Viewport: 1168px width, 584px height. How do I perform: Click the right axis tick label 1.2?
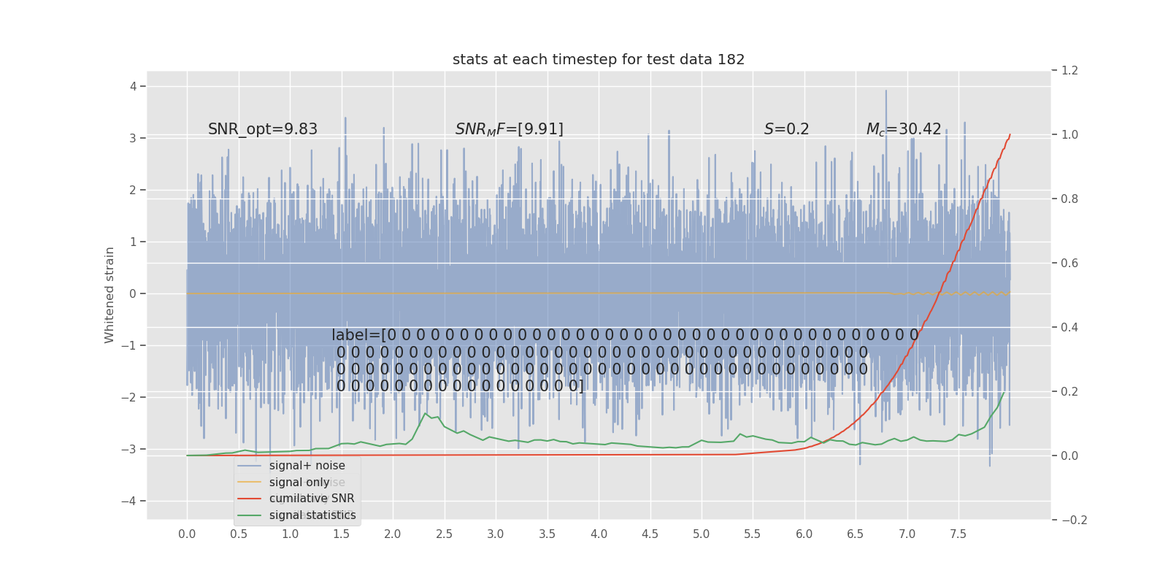click(1069, 71)
